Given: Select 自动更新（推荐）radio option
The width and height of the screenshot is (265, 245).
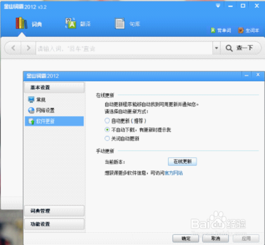Looking at the screenshot, I should 107,121.
